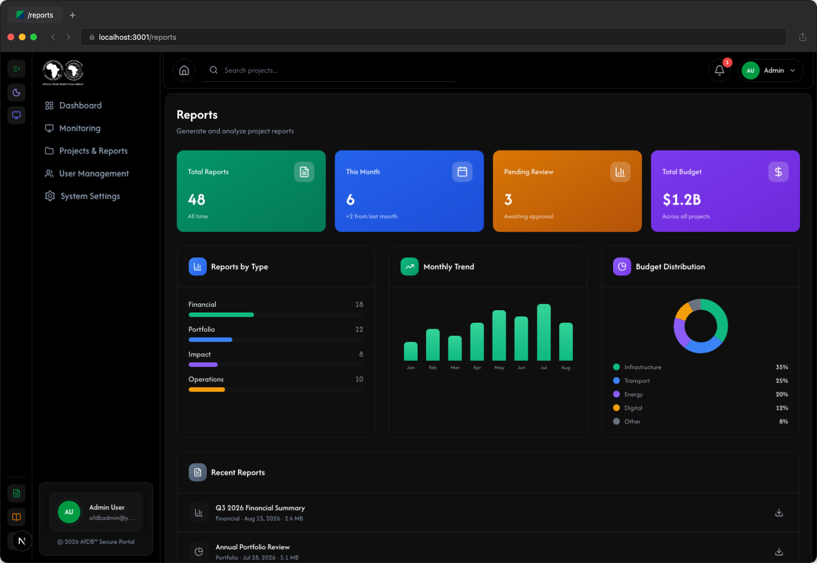817x563 pixels.
Task: Click the Monthly Trend arrow icon
Action: (410, 266)
